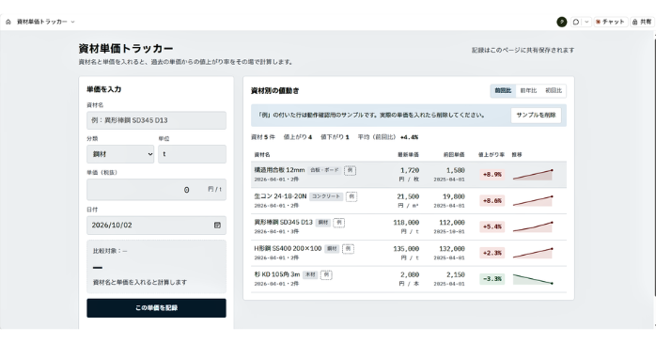Select the H形鋼 SS400 200×100 row name

pos(288,248)
